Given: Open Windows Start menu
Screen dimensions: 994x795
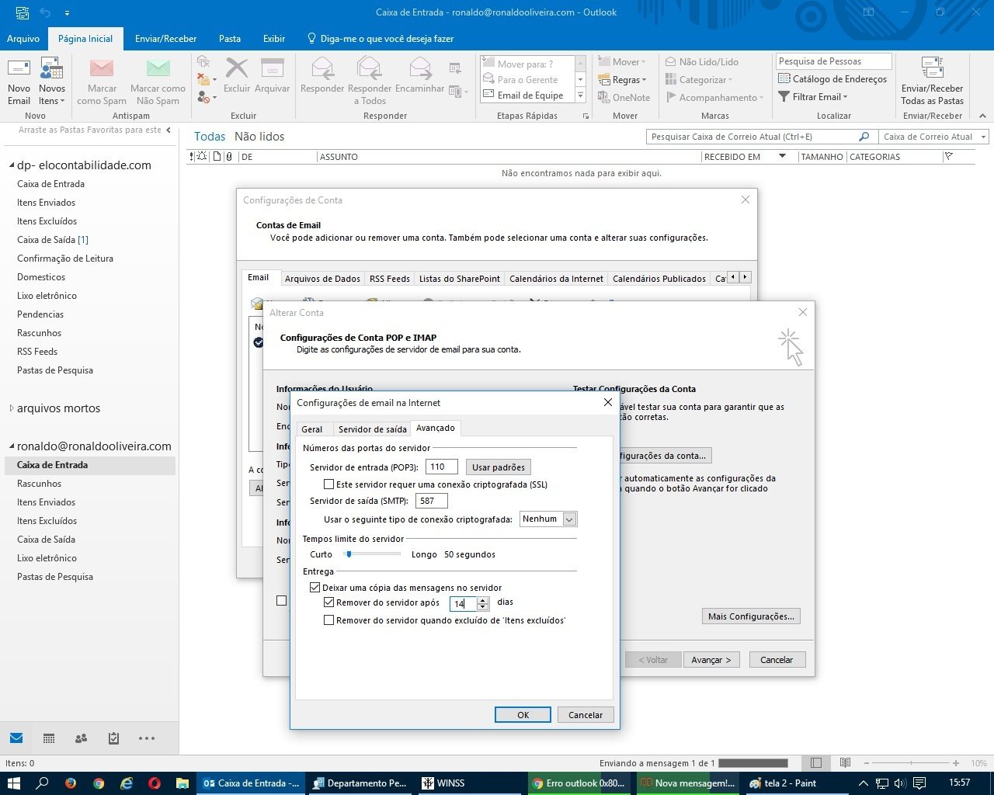Looking at the screenshot, I should coord(14,783).
